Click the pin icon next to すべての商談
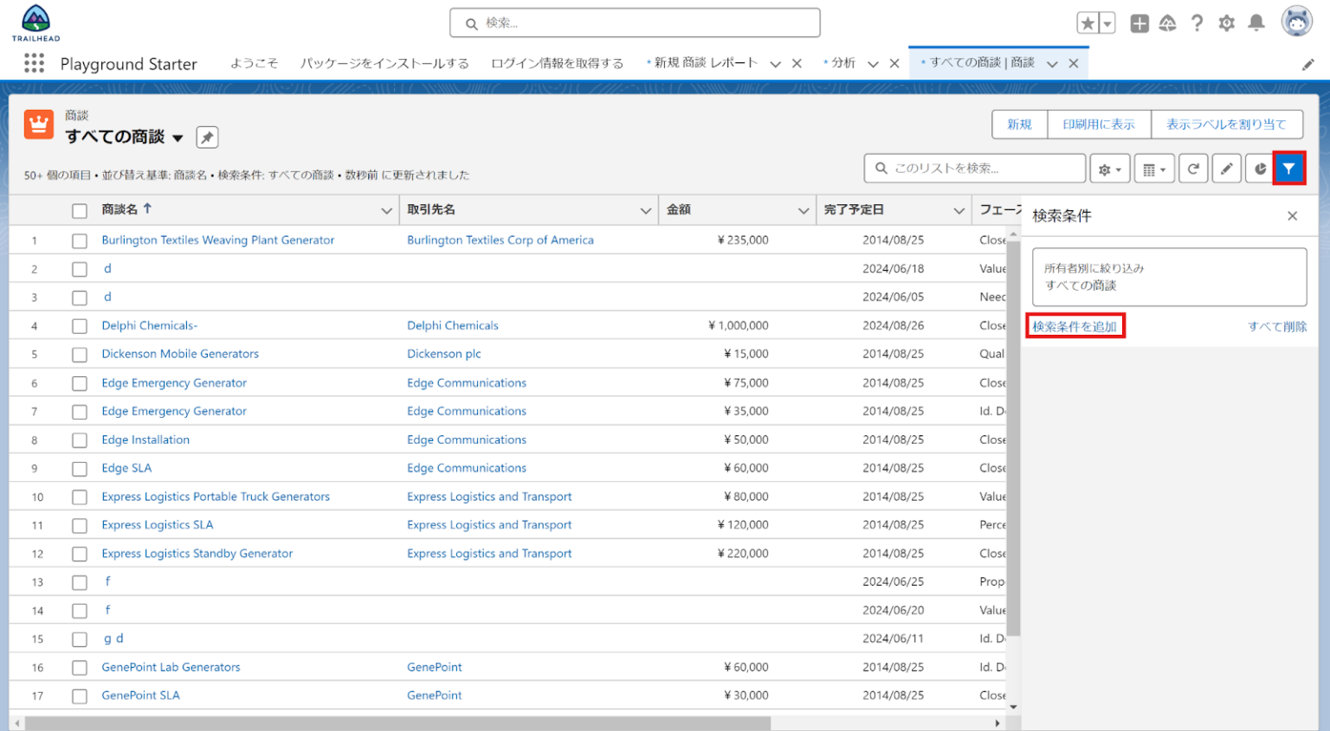The height and width of the screenshot is (731, 1330). tap(206, 137)
